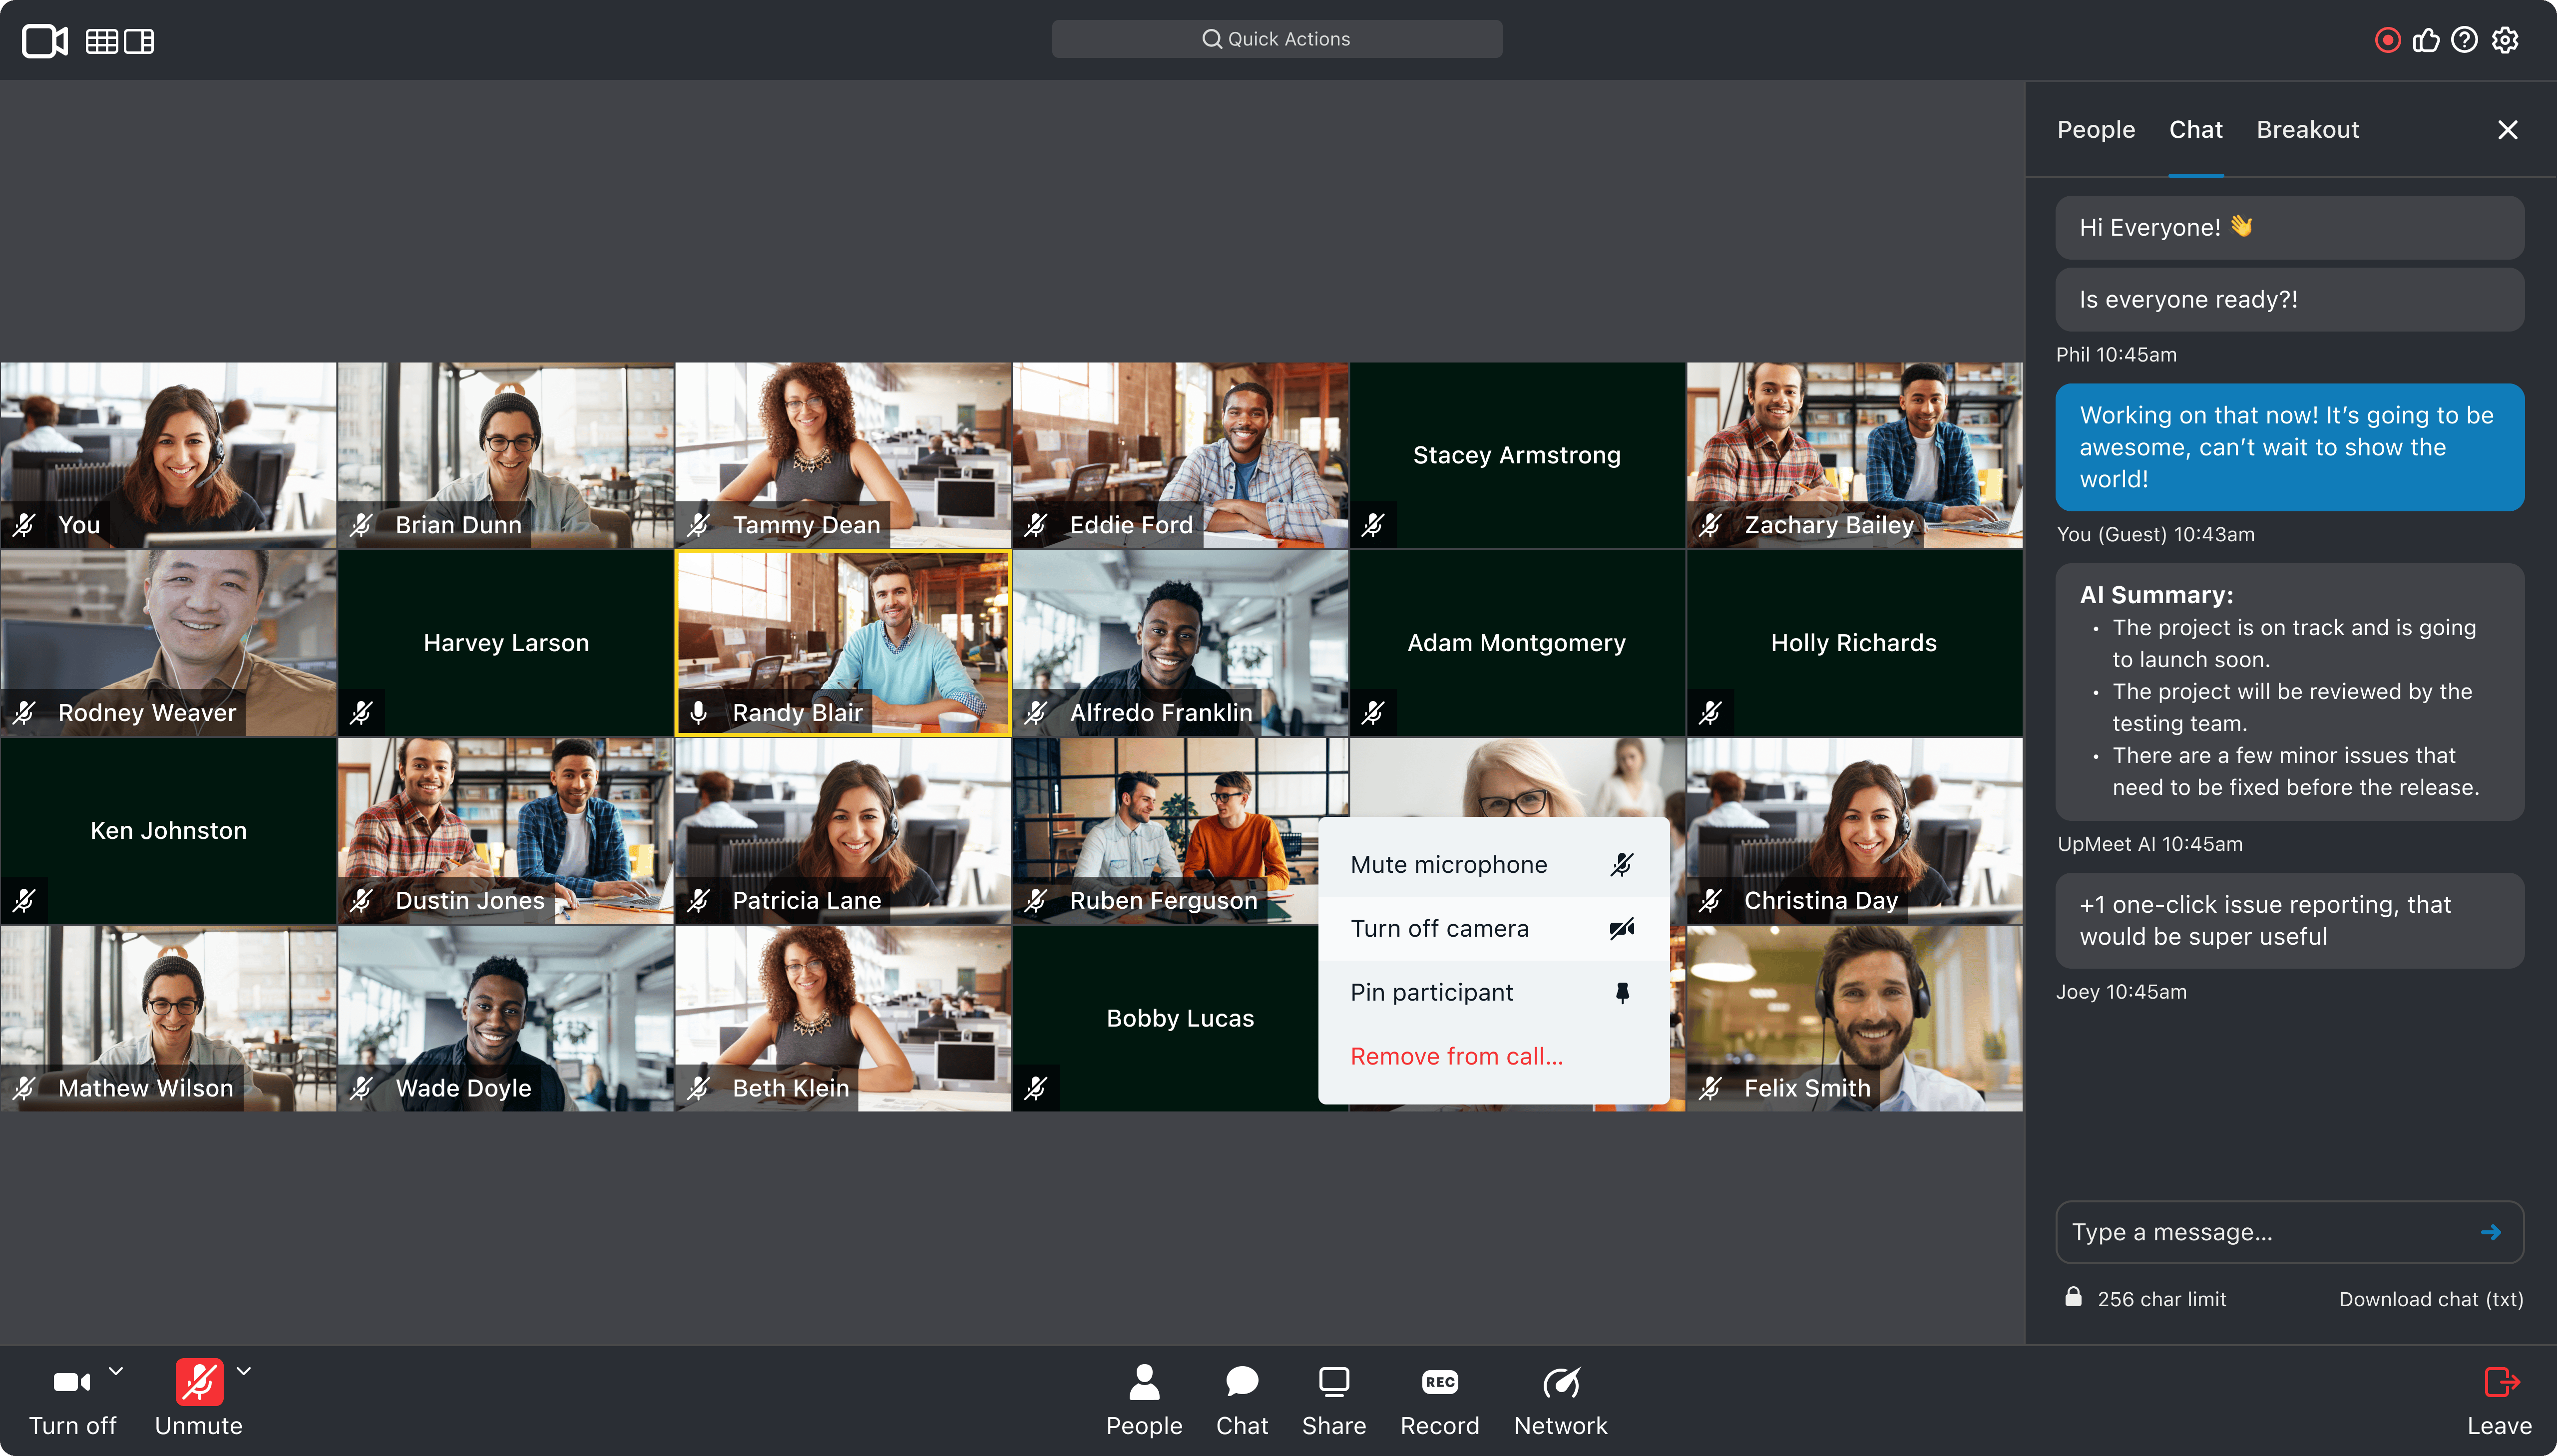Open the help question mark icon

(2464, 40)
